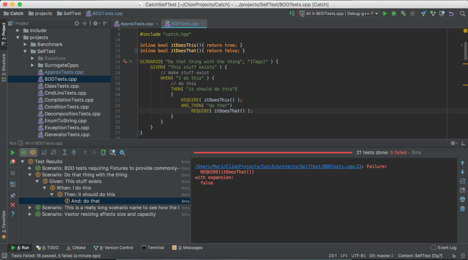Screen dimensions: 468x260
Task: Open Search Everywhere with magnifier icon
Action: [x=462, y=13]
